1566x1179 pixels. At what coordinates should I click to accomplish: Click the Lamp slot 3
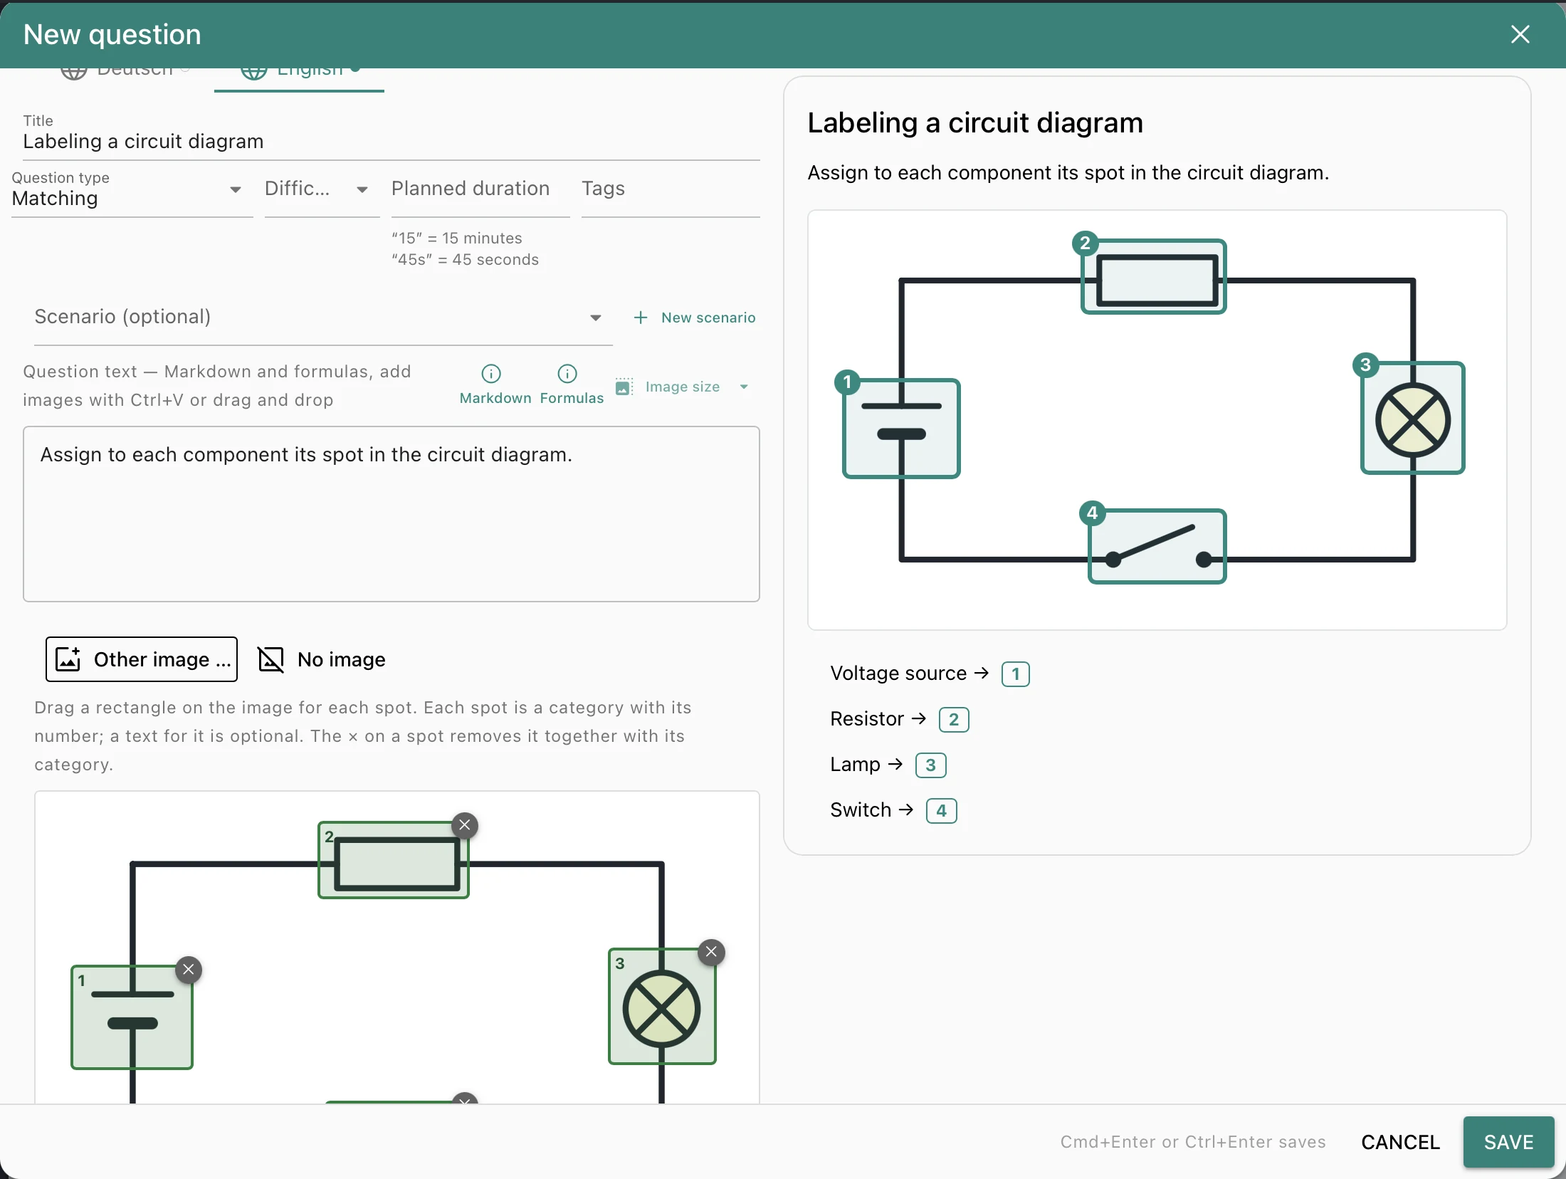930,765
